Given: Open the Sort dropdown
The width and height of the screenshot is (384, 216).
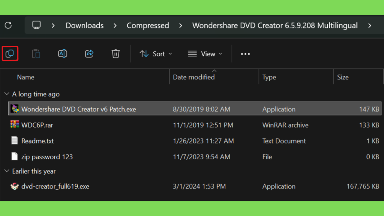Looking at the screenshot, I should pyautogui.click(x=156, y=54).
